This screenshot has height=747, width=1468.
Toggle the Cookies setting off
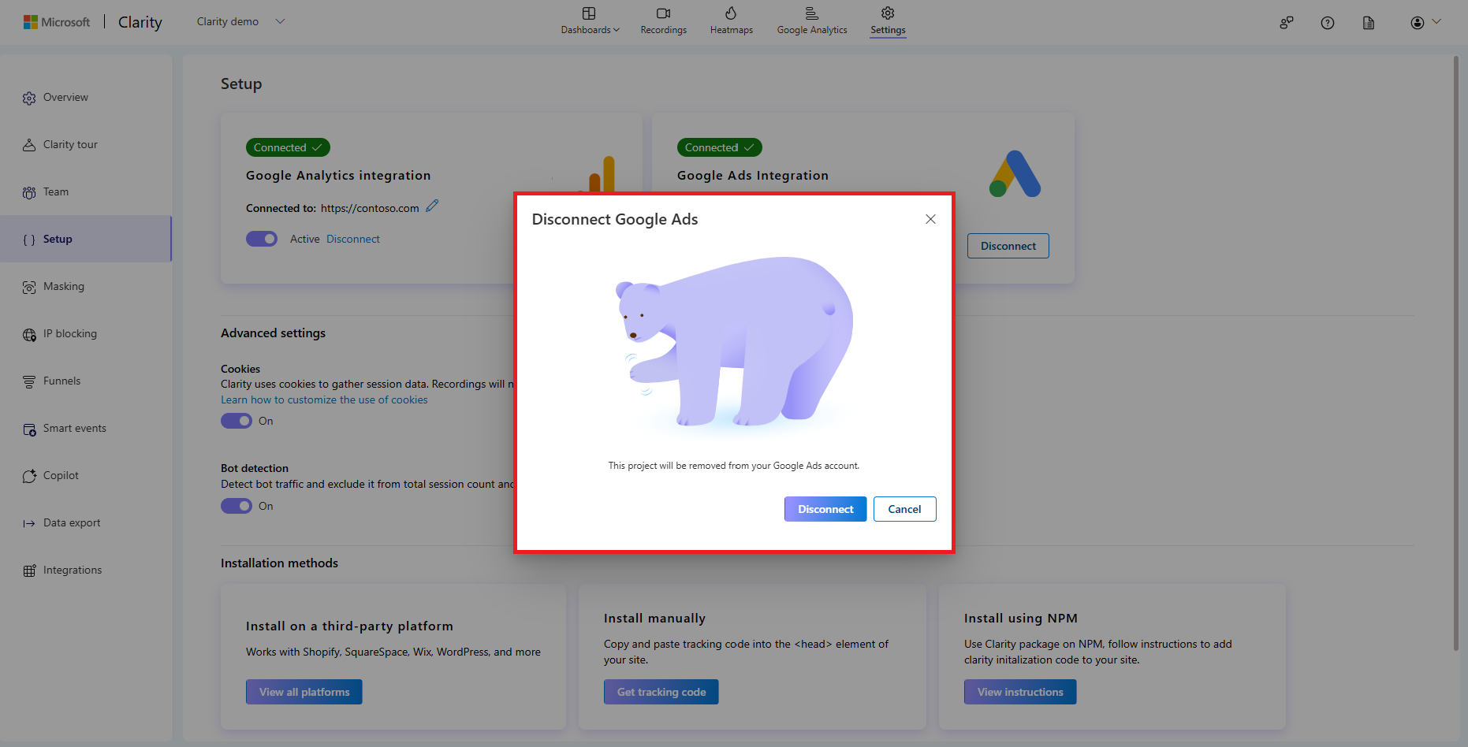click(x=236, y=421)
